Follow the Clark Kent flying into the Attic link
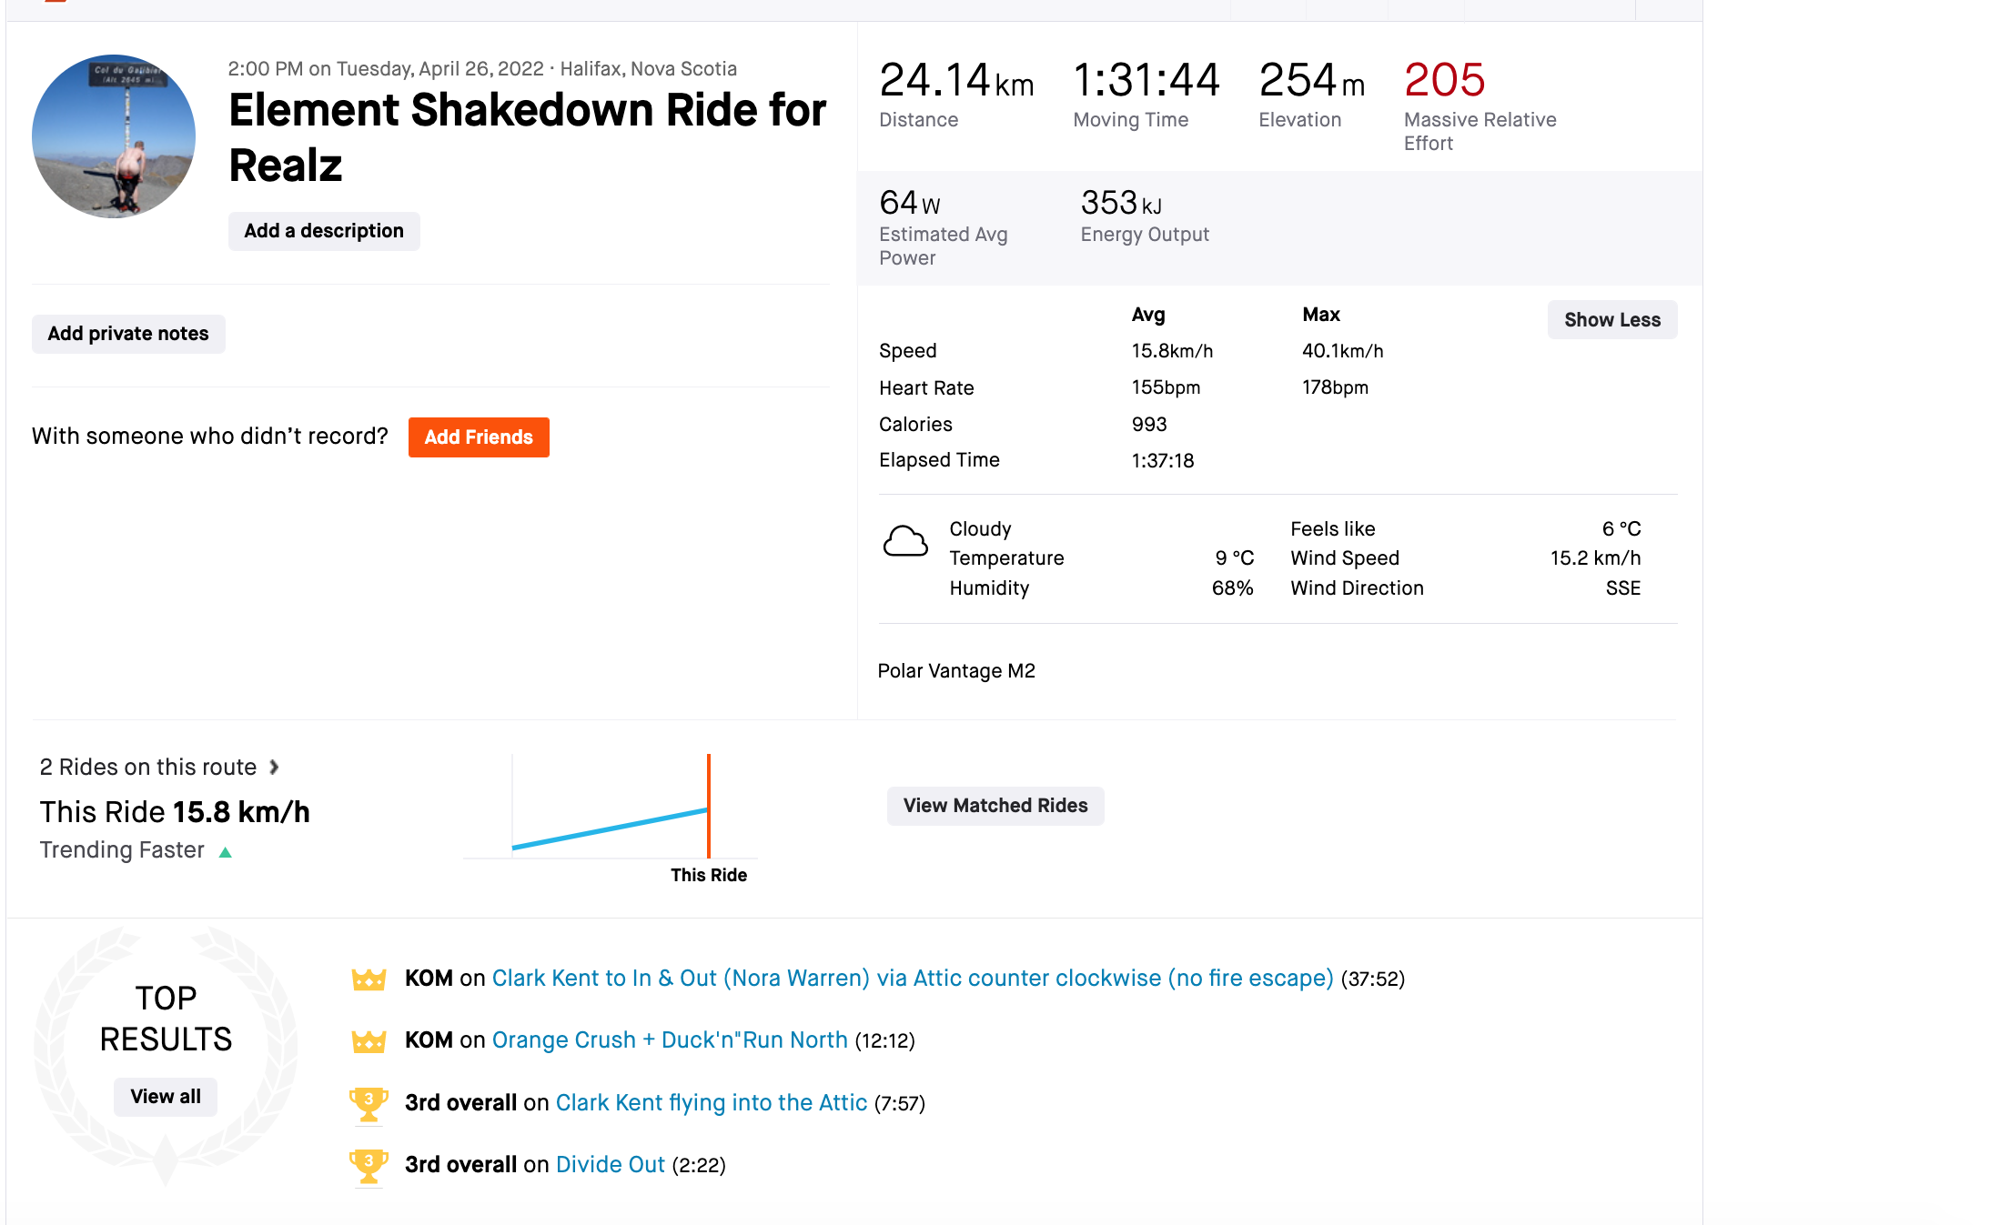Viewport: 2000px width, 1225px height. [x=711, y=1103]
